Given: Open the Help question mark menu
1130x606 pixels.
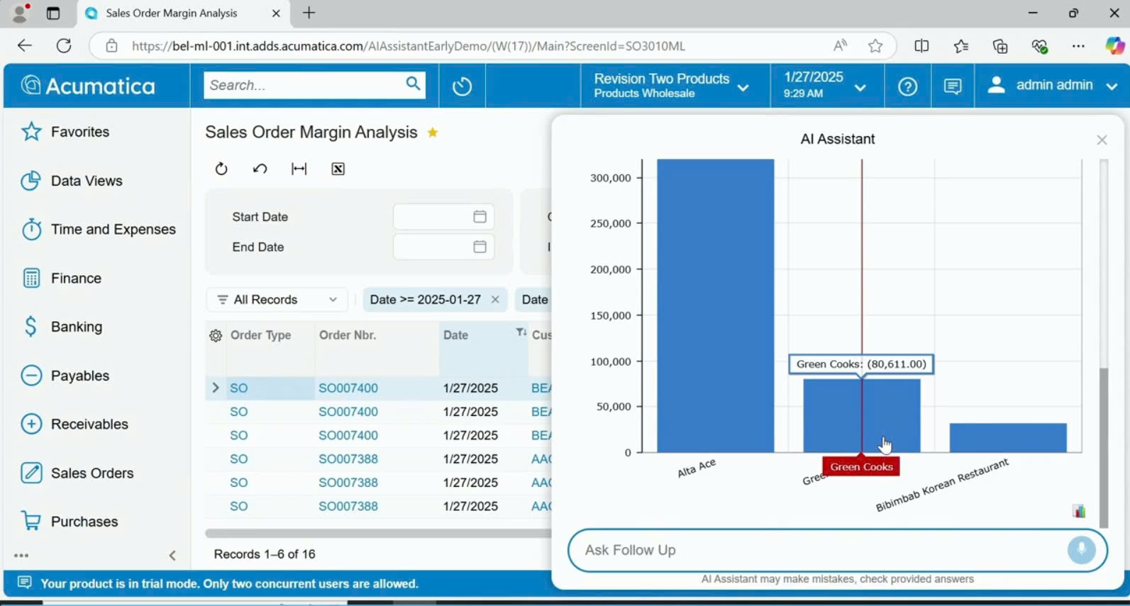Looking at the screenshot, I should (907, 86).
